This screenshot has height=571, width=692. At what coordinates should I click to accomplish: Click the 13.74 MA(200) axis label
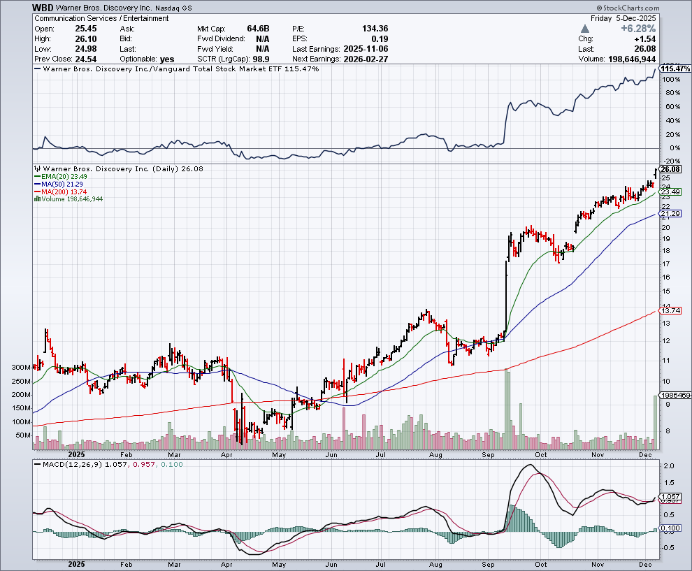(669, 310)
